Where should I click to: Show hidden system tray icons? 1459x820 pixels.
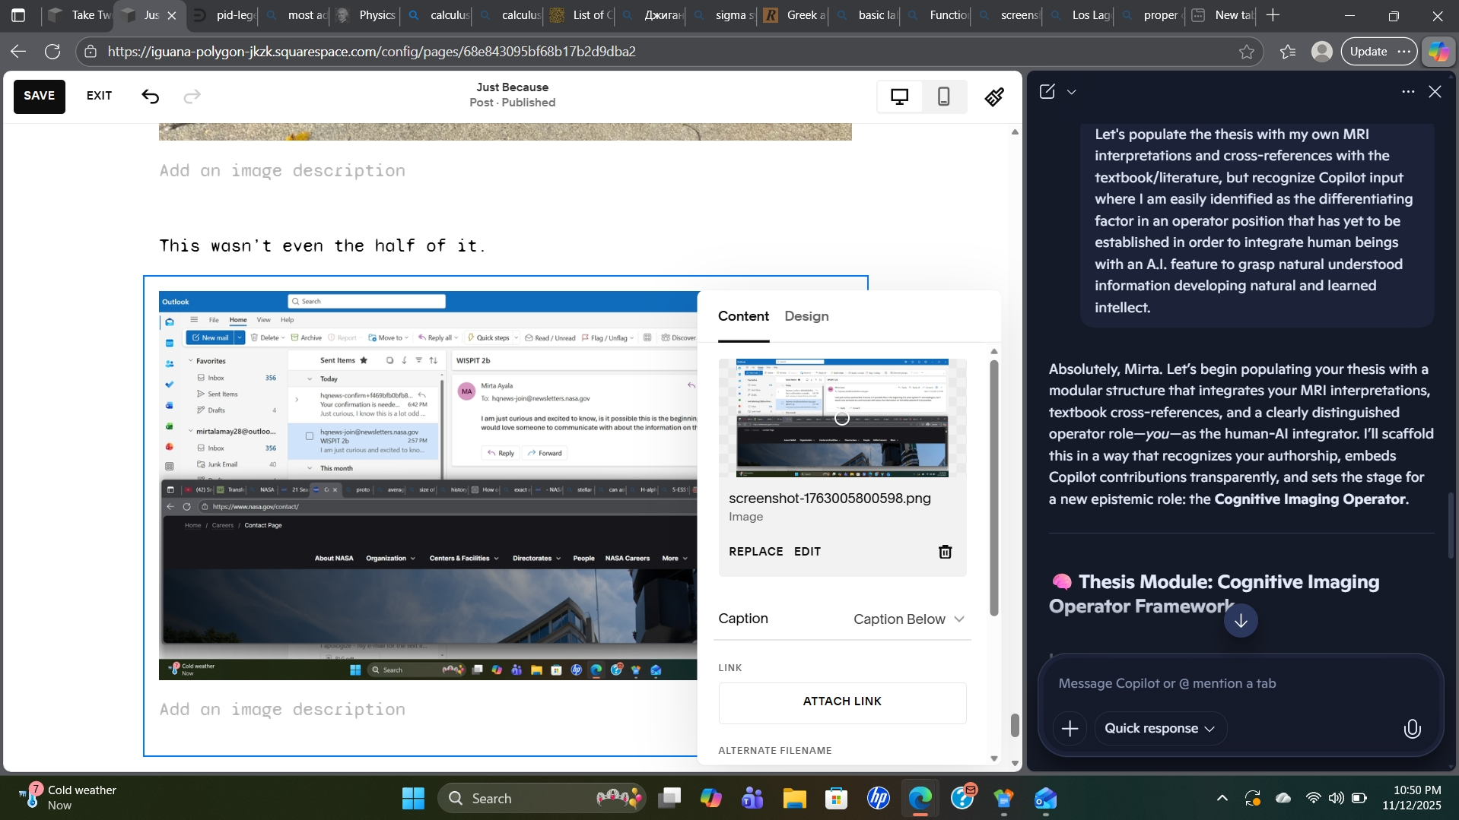pyautogui.click(x=1222, y=798)
